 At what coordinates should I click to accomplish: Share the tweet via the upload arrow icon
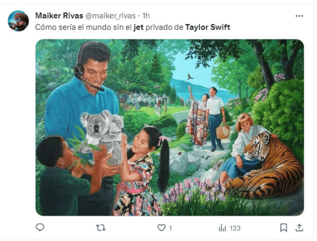299,227
